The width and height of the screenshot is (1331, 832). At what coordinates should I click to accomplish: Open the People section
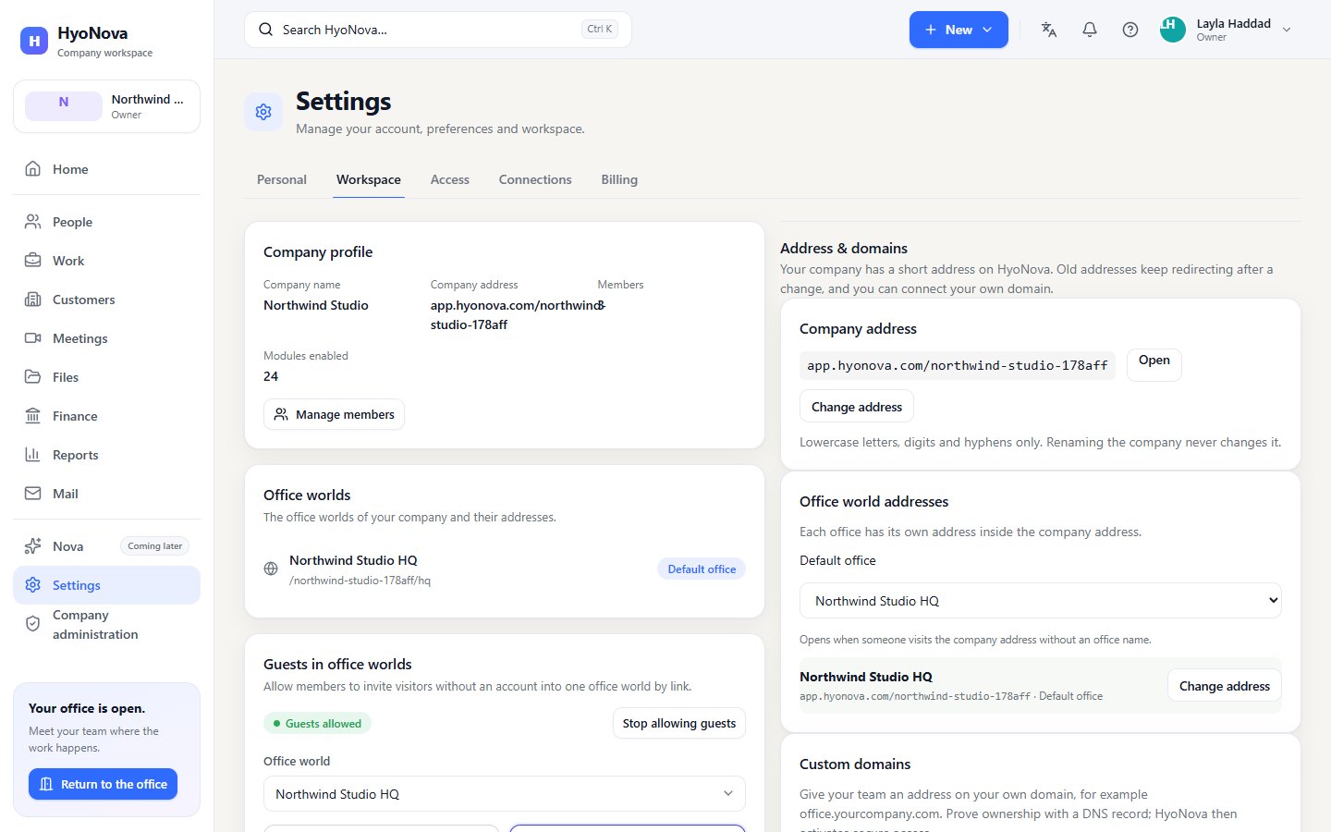click(106, 222)
